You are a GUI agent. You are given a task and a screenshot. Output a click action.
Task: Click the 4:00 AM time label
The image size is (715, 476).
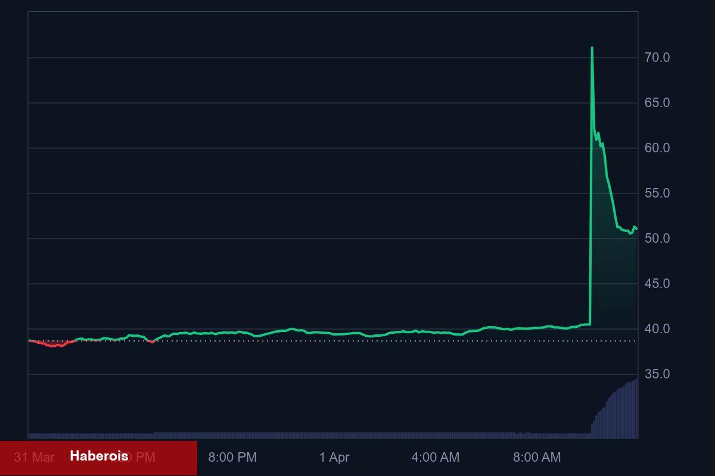(x=435, y=458)
